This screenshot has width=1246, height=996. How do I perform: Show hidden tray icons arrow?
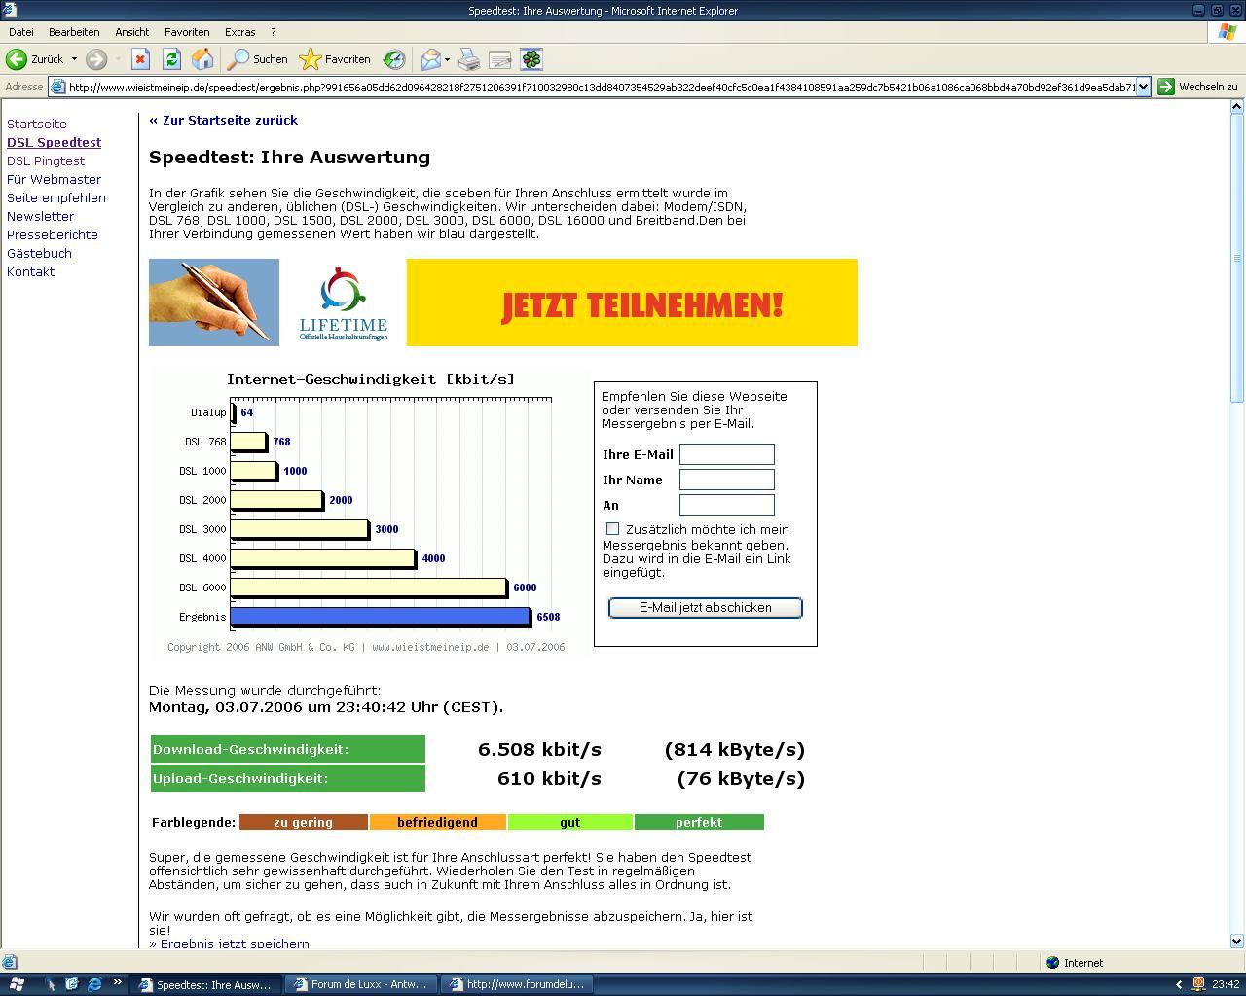point(1179,984)
